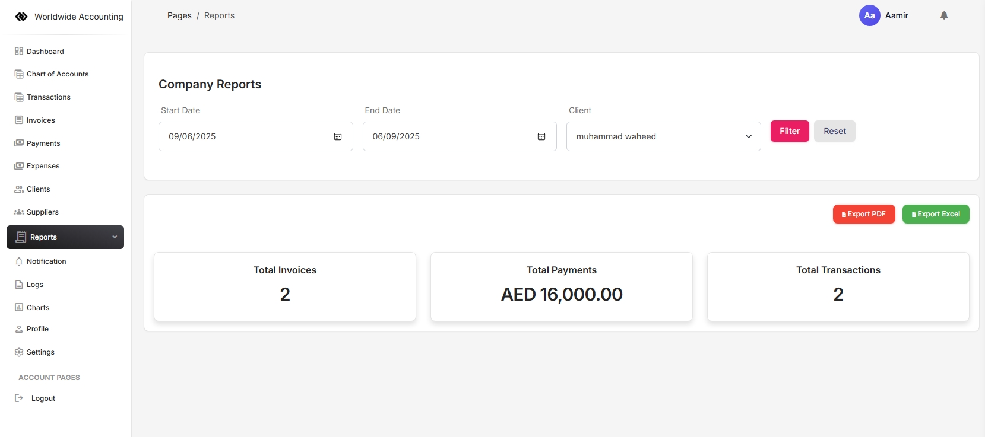Click the Reset button
Viewport: 985px width, 437px height.
834,131
